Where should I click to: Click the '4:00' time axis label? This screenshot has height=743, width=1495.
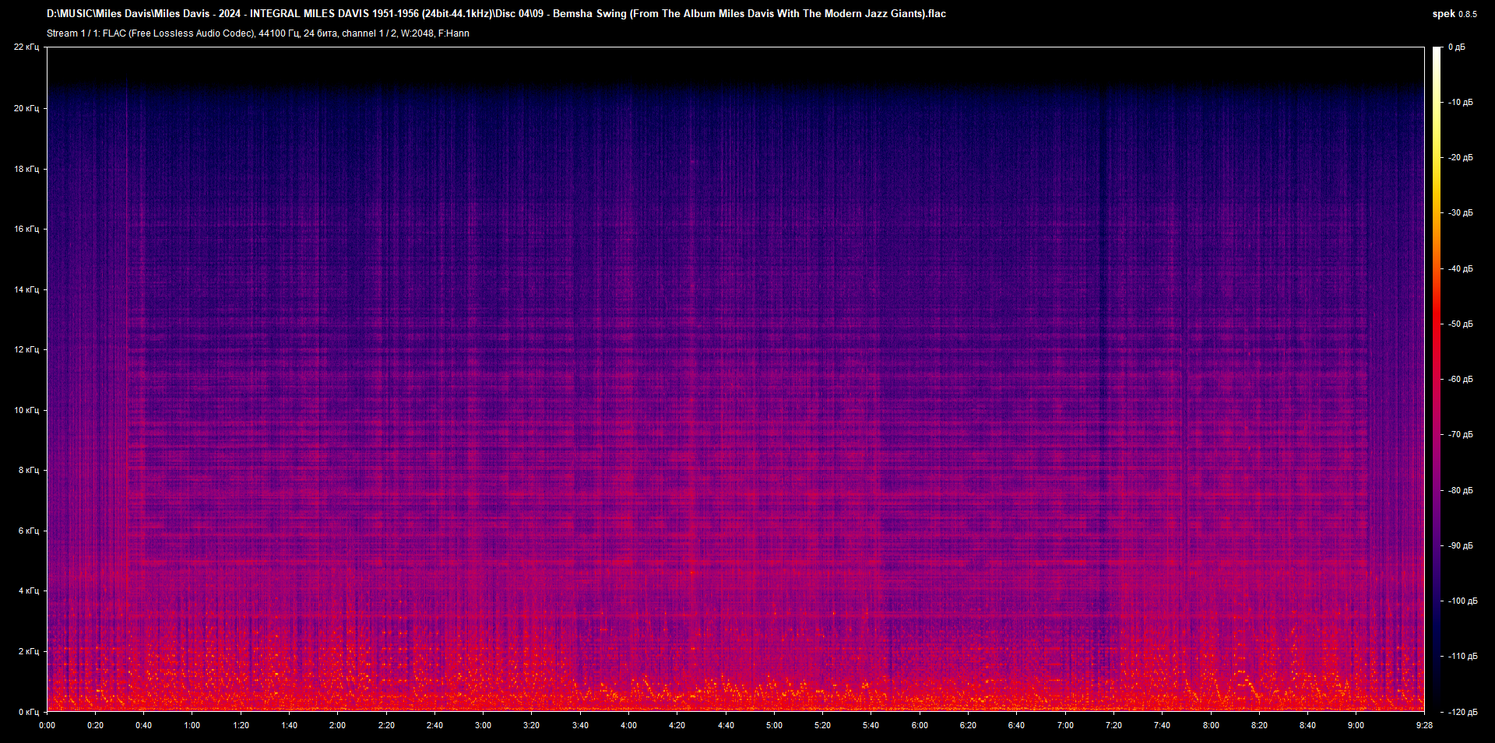pos(628,725)
